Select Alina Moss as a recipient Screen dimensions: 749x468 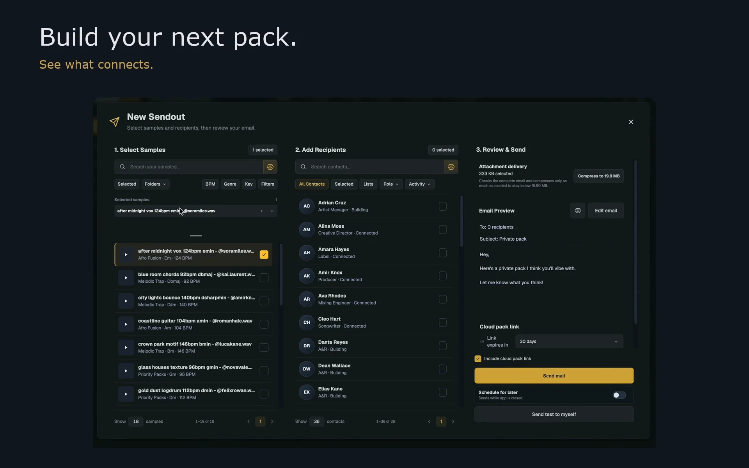point(442,229)
